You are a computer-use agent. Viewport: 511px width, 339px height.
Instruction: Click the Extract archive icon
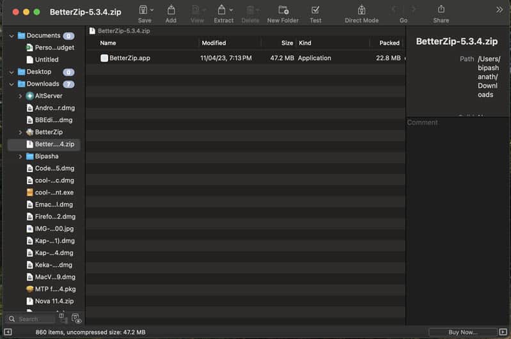pos(221,10)
